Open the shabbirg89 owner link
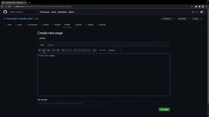Viewport: 209px width, 117px height. click(11, 19)
